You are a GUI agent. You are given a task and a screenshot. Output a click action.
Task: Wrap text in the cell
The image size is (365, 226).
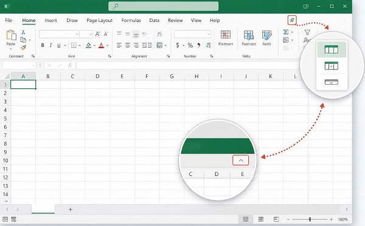tap(159, 34)
